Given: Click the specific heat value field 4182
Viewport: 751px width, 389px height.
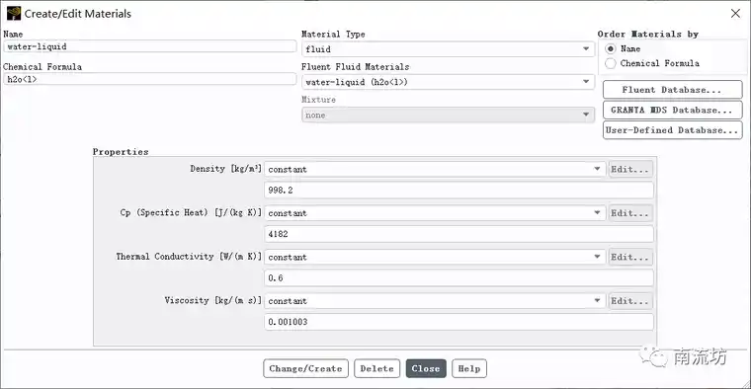Looking at the screenshot, I should (x=459, y=234).
